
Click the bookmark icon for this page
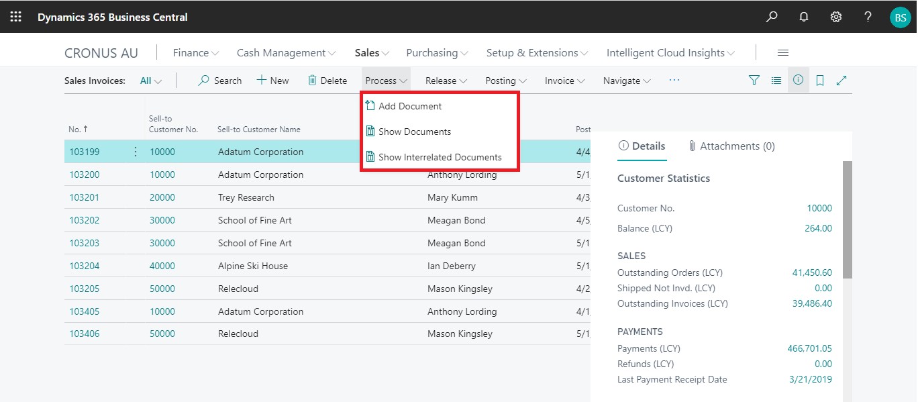click(x=820, y=81)
